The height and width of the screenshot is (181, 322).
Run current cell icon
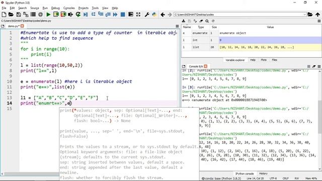point(56,15)
